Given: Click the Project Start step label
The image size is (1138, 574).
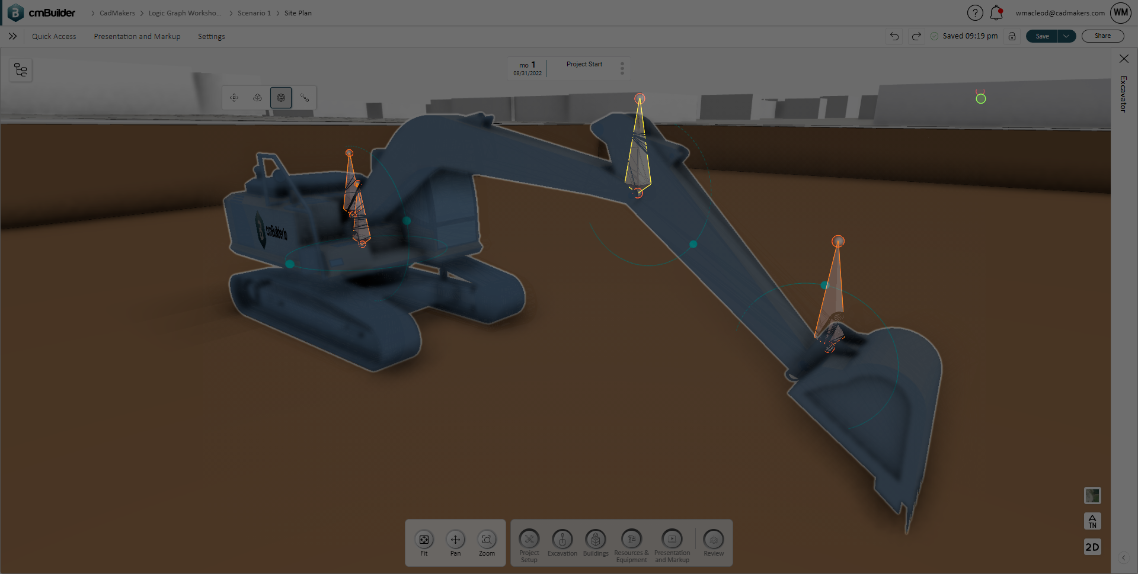Looking at the screenshot, I should point(584,65).
